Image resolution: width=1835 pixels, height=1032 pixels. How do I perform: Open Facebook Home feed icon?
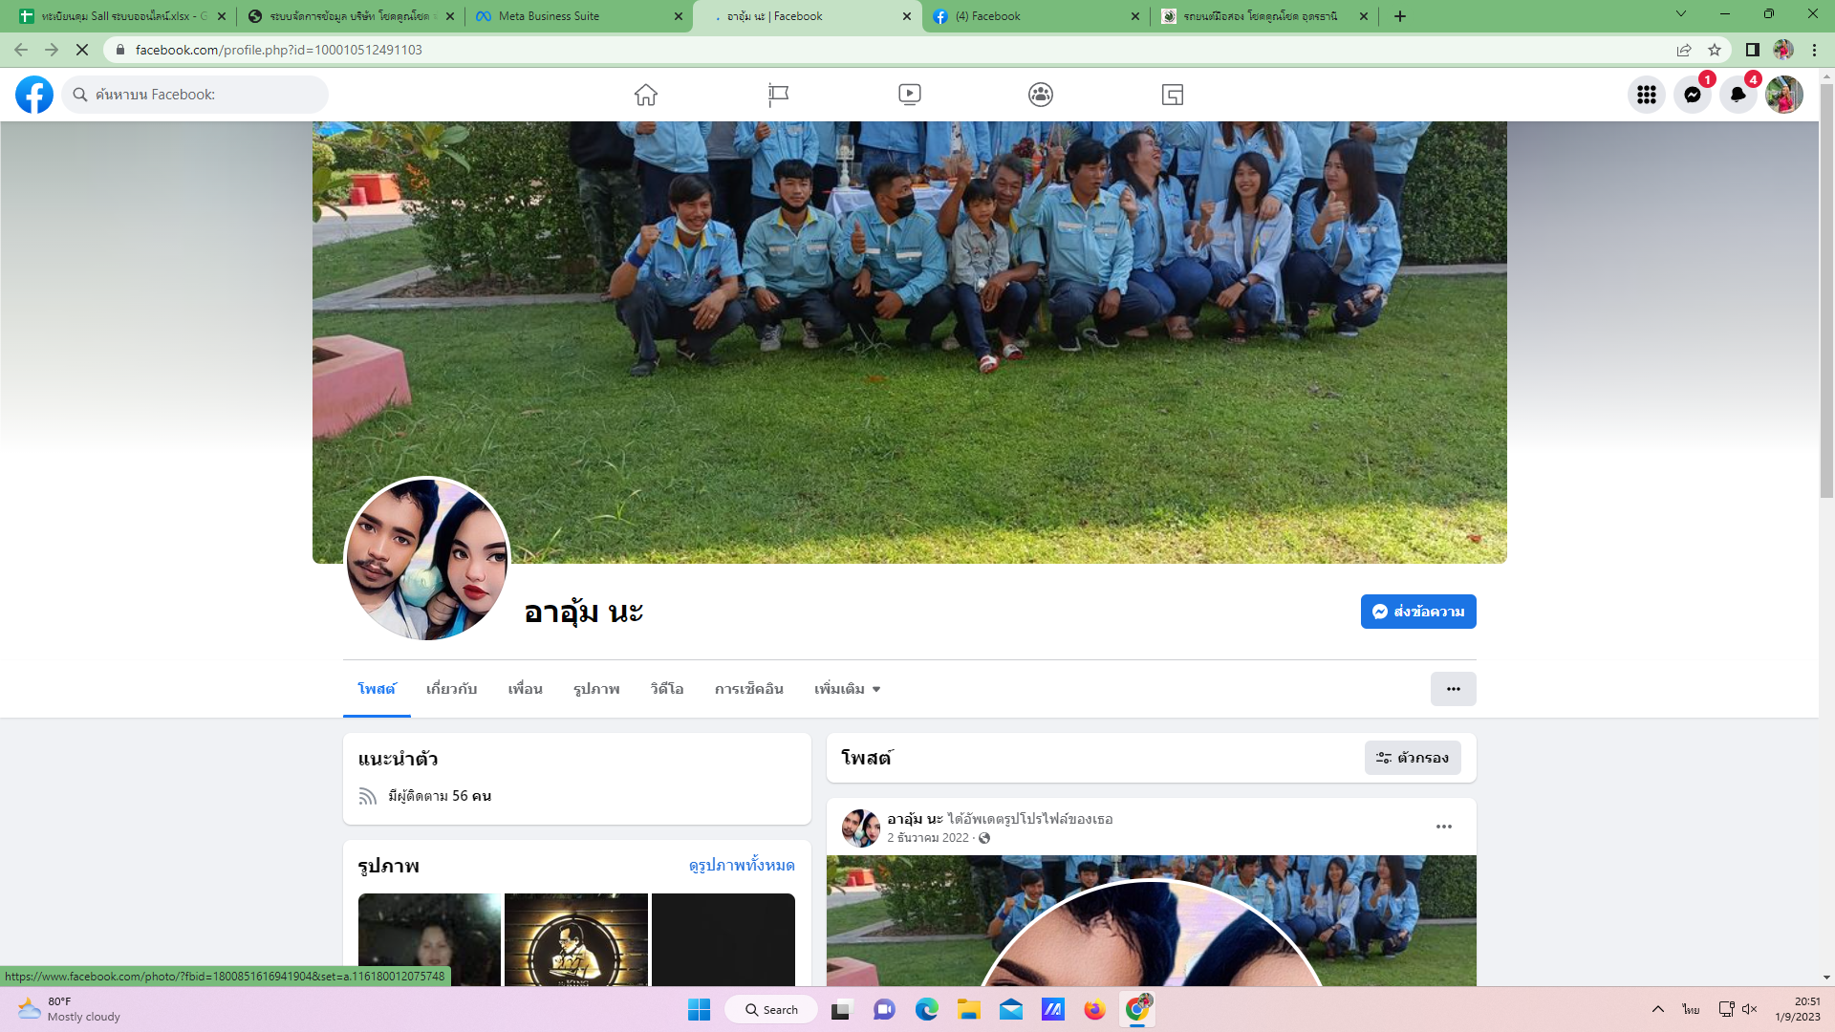(646, 95)
